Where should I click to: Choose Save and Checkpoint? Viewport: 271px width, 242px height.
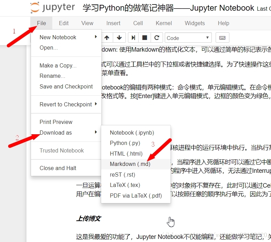(x=66, y=86)
